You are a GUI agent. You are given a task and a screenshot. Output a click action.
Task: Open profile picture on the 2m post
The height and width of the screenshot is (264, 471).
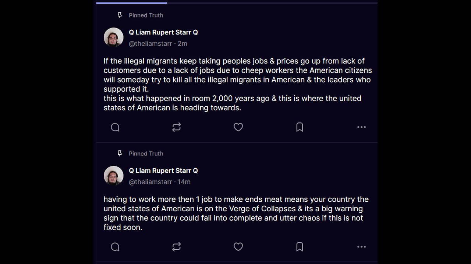tap(113, 37)
